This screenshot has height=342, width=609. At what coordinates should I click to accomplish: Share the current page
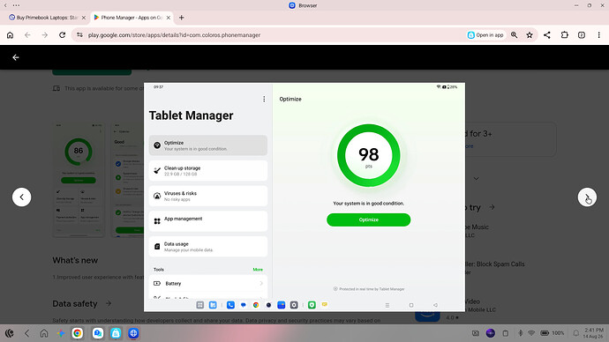coord(547,35)
